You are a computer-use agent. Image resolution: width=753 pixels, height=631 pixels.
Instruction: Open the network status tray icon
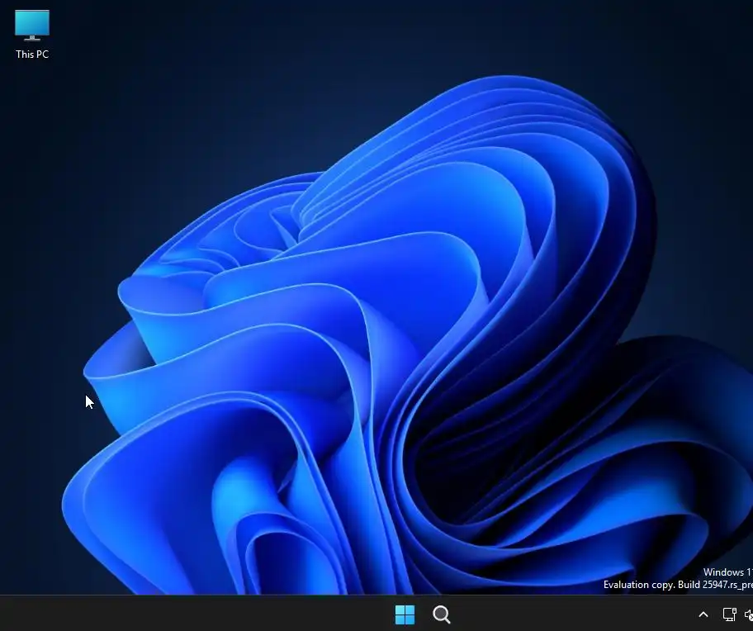point(729,614)
